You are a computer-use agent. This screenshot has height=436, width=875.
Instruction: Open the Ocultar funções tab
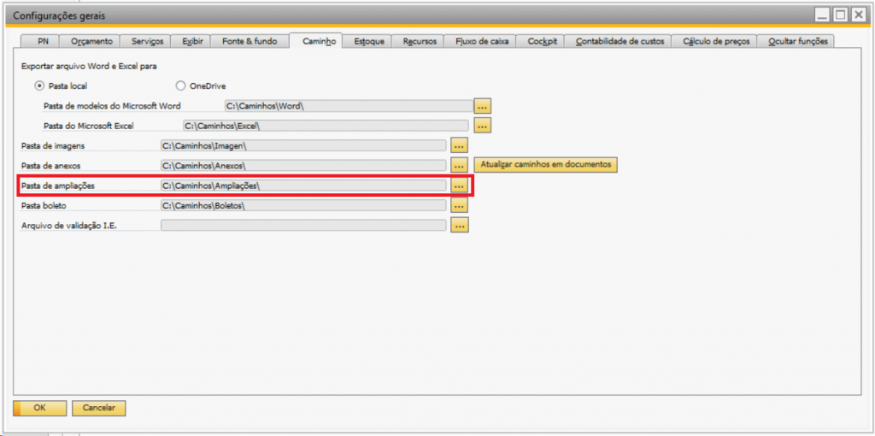797,41
